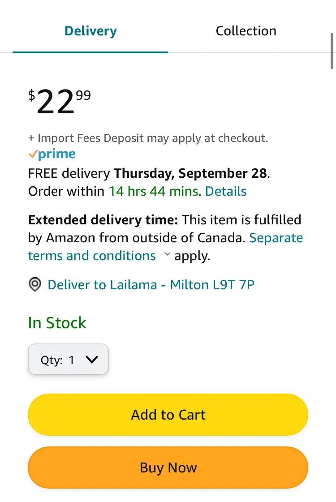Click the $22.99 price

[x=60, y=101]
